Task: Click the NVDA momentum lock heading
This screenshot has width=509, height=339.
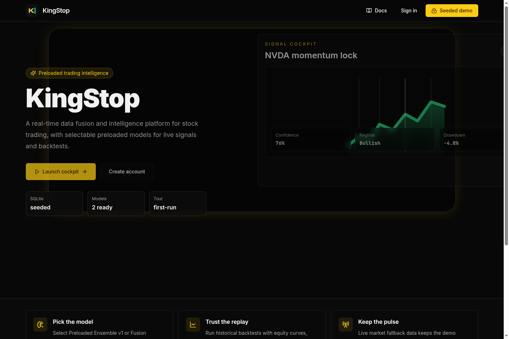Action: 311,55
